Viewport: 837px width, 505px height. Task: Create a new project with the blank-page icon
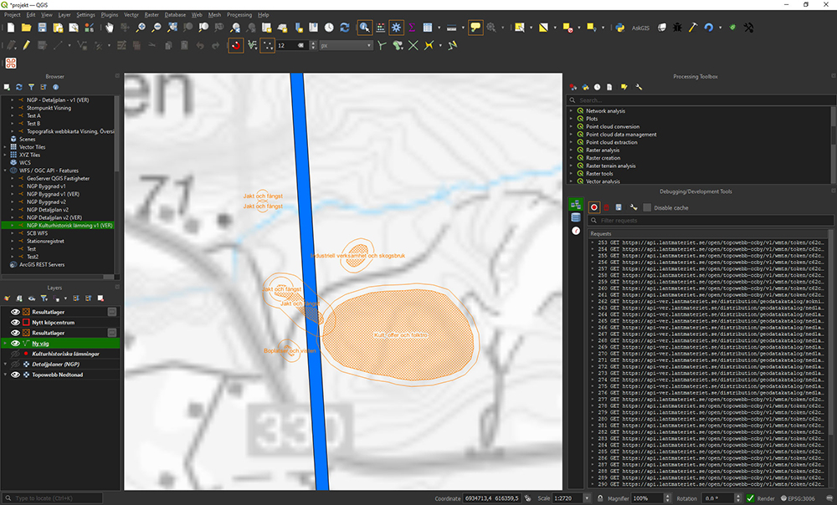[x=11, y=28]
